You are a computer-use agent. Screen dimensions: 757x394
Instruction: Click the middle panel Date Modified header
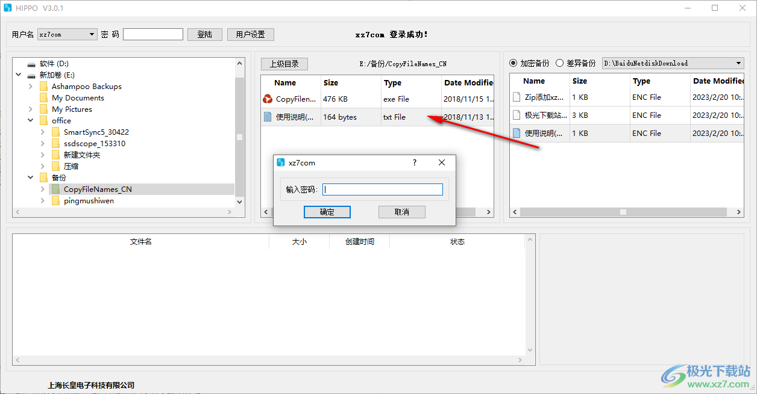pyautogui.click(x=468, y=83)
